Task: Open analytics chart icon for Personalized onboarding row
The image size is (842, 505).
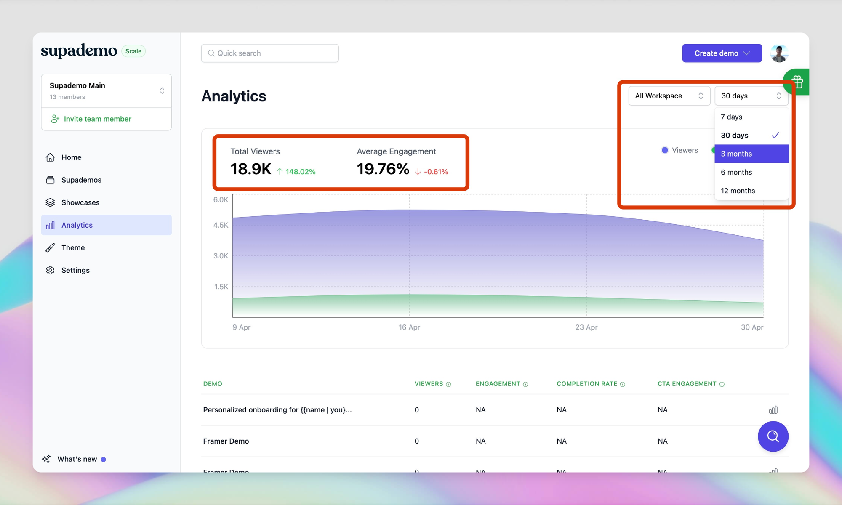Action: pos(773,410)
